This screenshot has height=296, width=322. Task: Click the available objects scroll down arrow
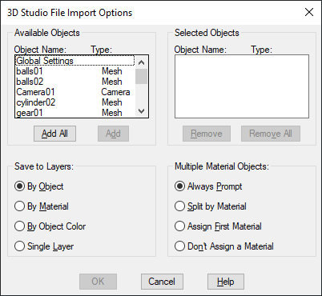141,111
